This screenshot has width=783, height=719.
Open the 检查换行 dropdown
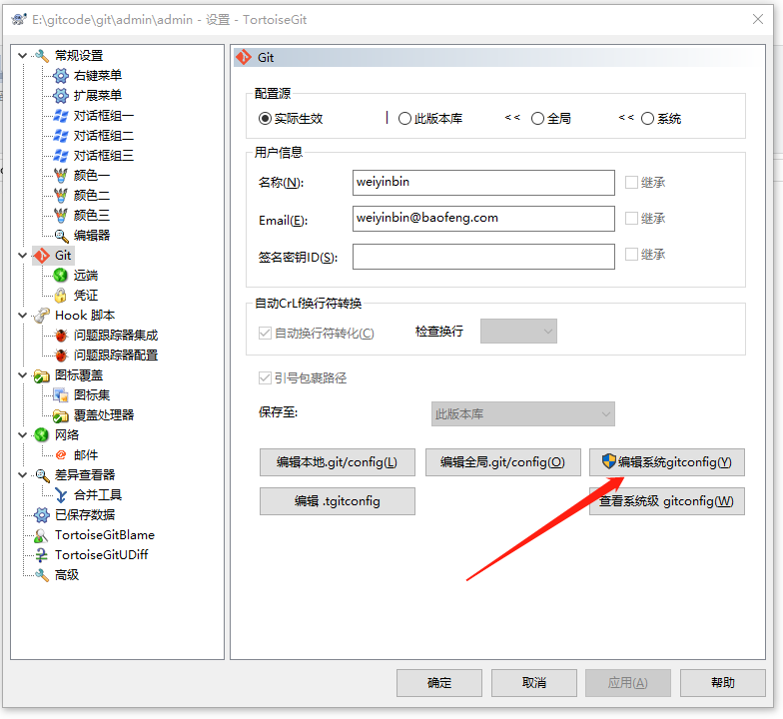click(518, 332)
